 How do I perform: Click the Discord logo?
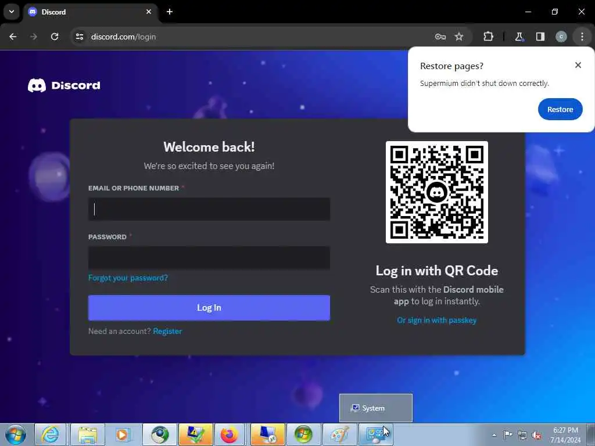pyautogui.click(x=64, y=85)
